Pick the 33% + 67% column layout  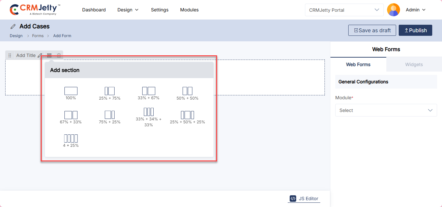click(x=148, y=91)
